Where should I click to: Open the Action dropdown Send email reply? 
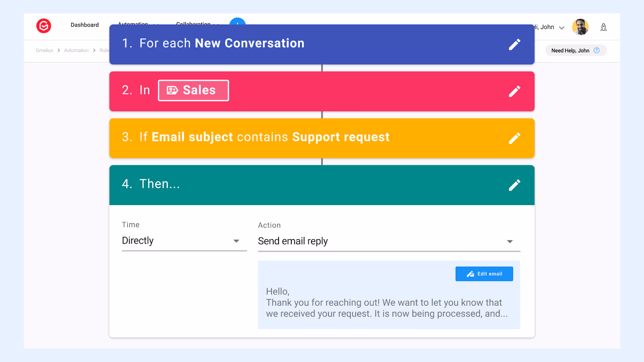point(389,241)
